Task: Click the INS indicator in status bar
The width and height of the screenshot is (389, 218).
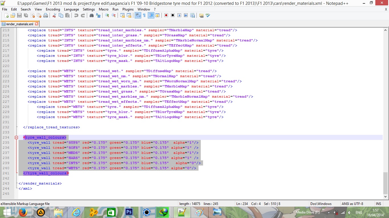Action: (x=378, y=204)
